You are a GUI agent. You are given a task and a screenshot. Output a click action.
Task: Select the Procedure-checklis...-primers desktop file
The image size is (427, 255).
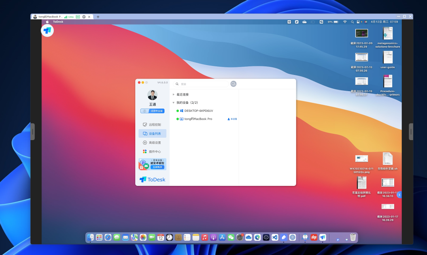pyautogui.click(x=387, y=85)
